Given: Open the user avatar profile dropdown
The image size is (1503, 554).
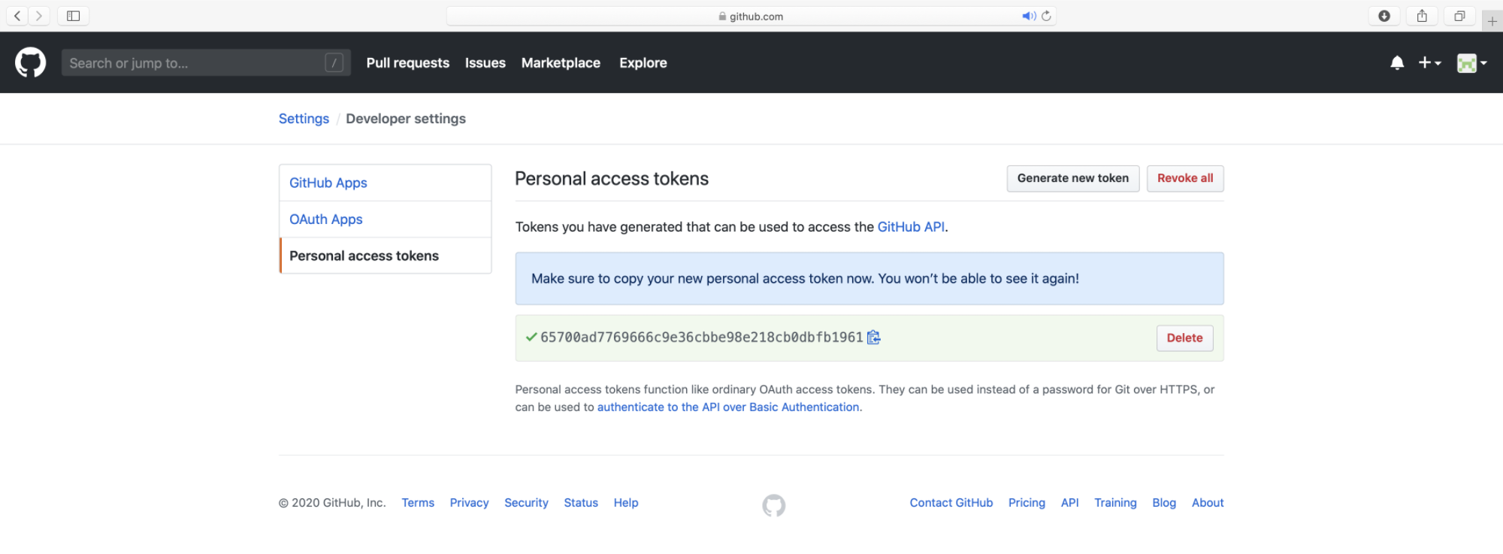Looking at the screenshot, I should click(x=1471, y=63).
